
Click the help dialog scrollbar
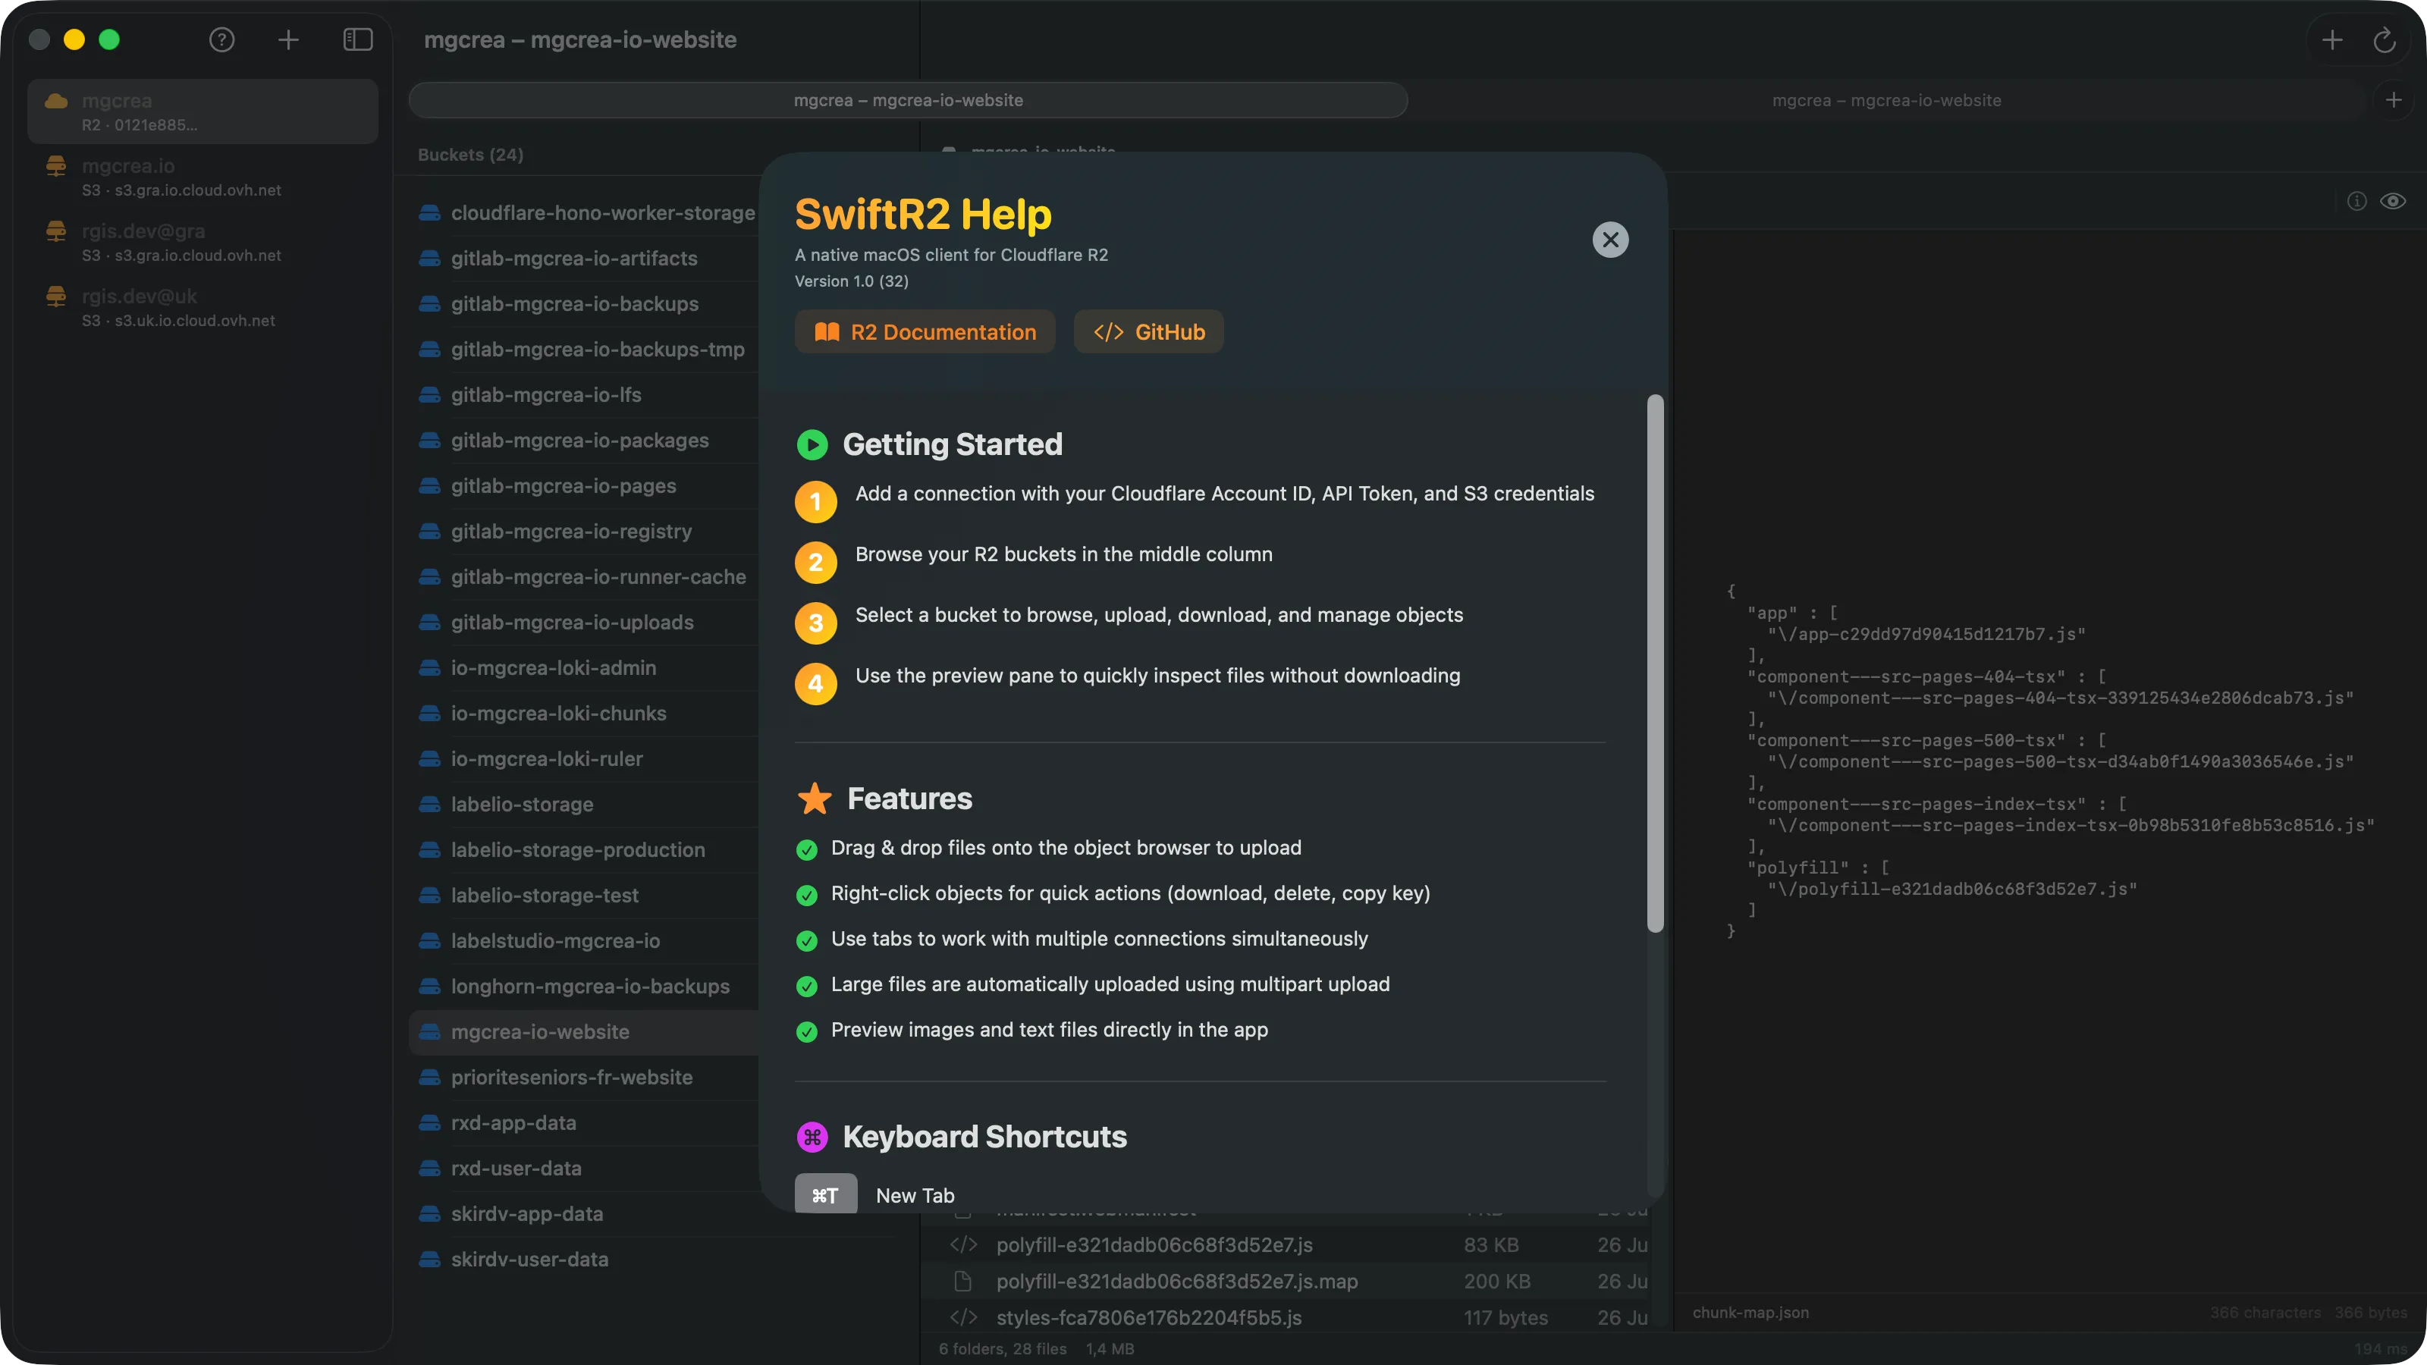point(1654,664)
